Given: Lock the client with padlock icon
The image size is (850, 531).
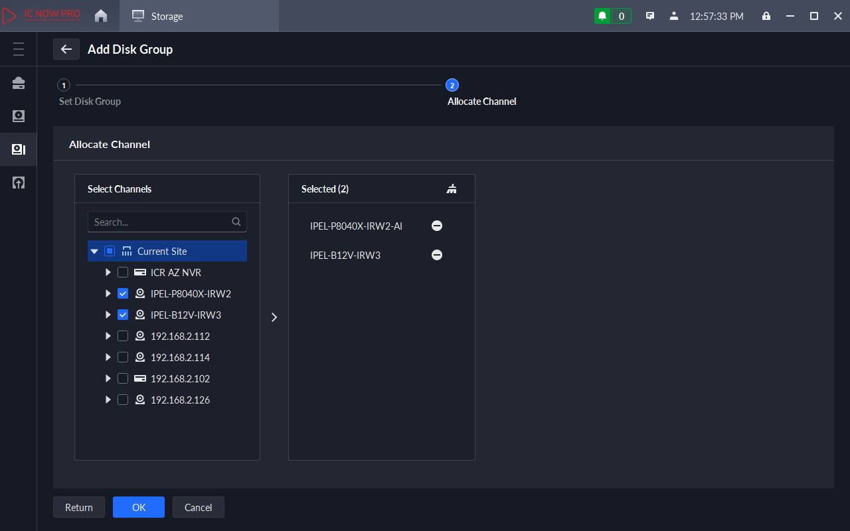Looking at the screenshot, I should [766, 16].
